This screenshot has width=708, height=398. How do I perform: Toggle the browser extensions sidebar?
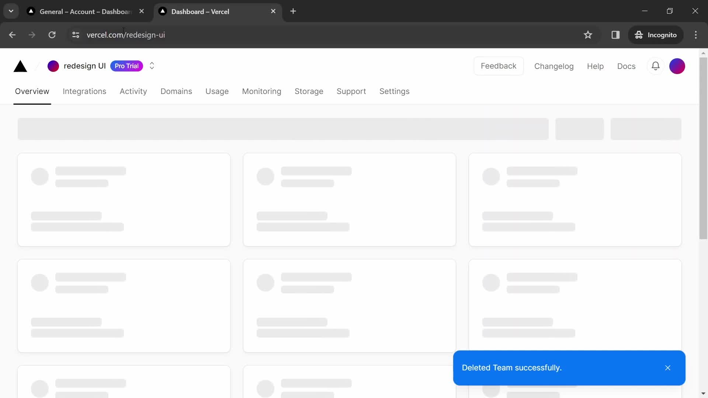click(615, 35)
